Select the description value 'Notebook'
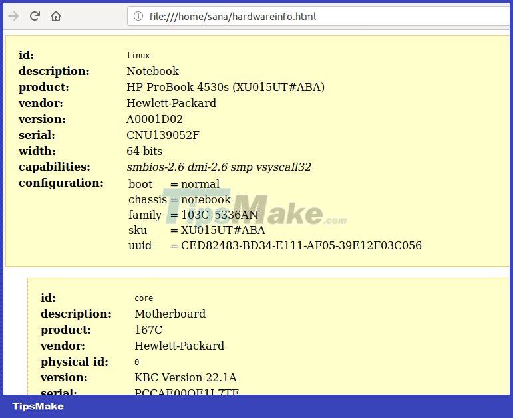The width and height of the screenshot is (513, 418). pos(152,71)
